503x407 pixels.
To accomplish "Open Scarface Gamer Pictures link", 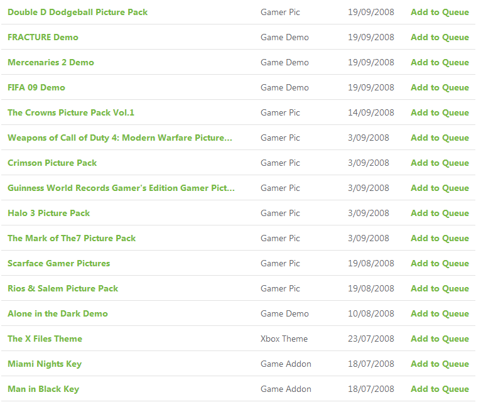I will pos(58,263).
